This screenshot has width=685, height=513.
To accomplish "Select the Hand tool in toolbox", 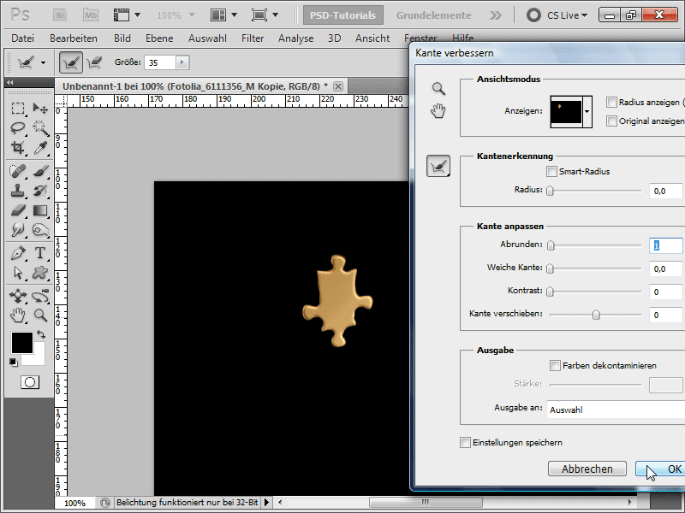I will [x=18, y=315].
